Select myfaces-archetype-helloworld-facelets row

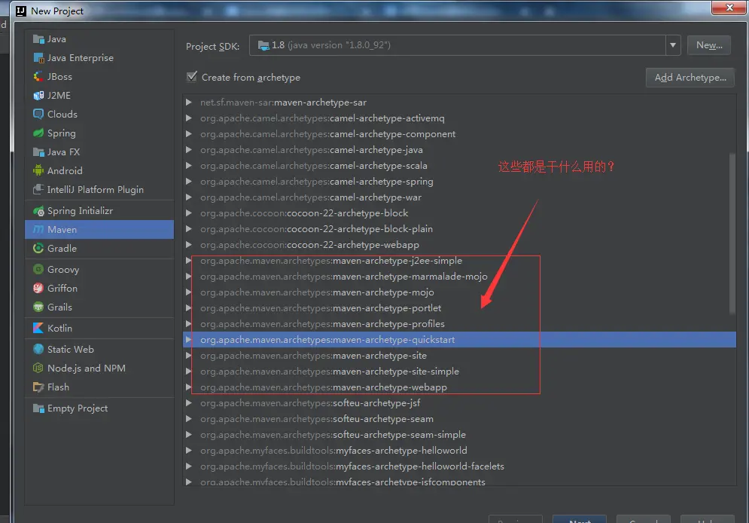(x=459, y=466)
